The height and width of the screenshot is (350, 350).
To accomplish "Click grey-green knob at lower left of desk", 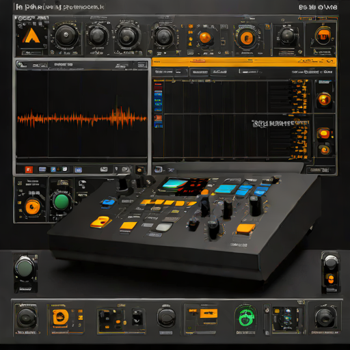I will pyautogui.click(x=25, y=269).
